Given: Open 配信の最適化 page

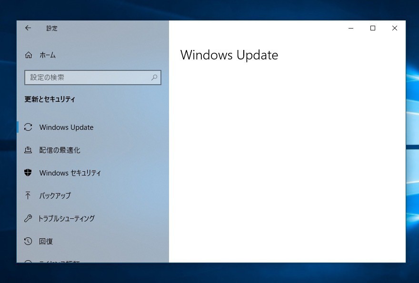Looking at the screenshot, I should (93, 150).
